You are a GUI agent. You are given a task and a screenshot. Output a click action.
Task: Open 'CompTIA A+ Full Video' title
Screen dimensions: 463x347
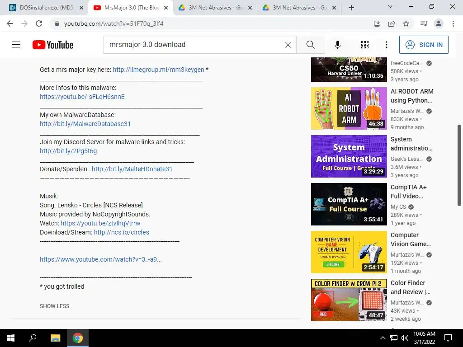coord(408,192)
